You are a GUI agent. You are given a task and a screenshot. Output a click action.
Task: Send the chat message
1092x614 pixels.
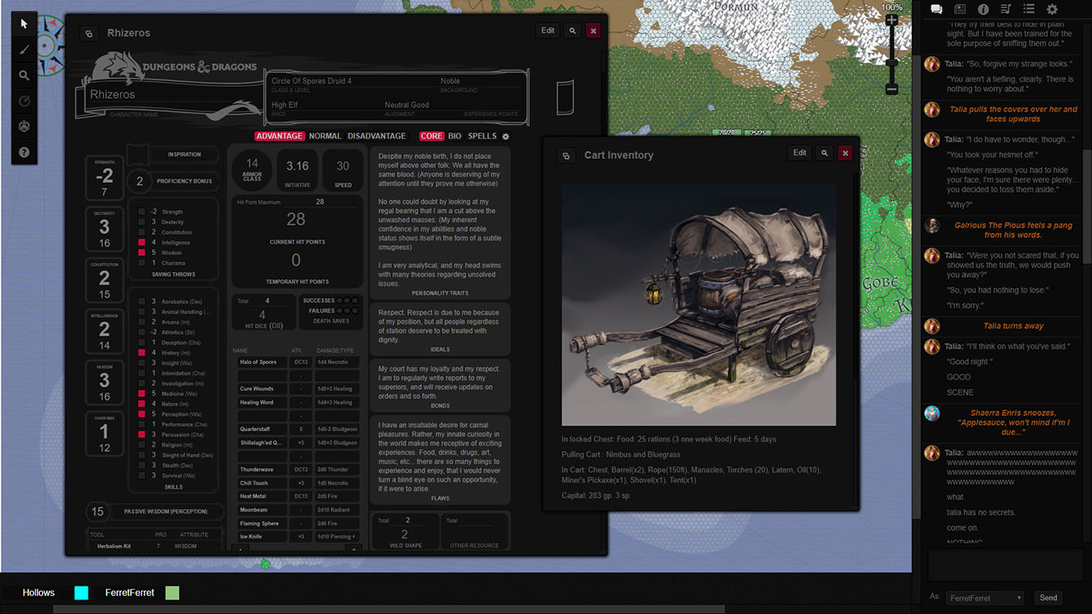click(1048, 598)
